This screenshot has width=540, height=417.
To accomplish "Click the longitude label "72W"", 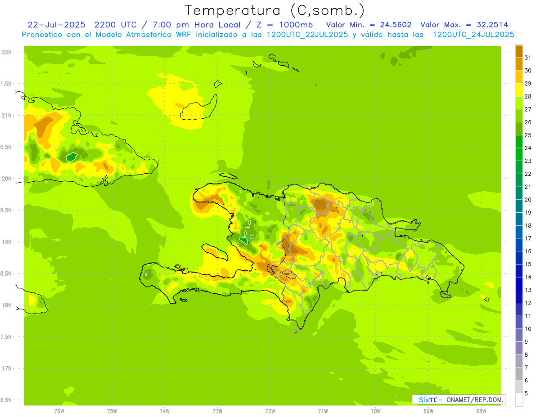I will click(270, 411).
